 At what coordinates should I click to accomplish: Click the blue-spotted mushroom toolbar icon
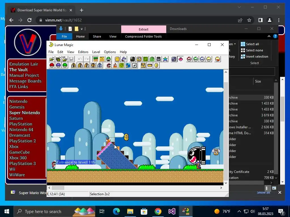202,59
